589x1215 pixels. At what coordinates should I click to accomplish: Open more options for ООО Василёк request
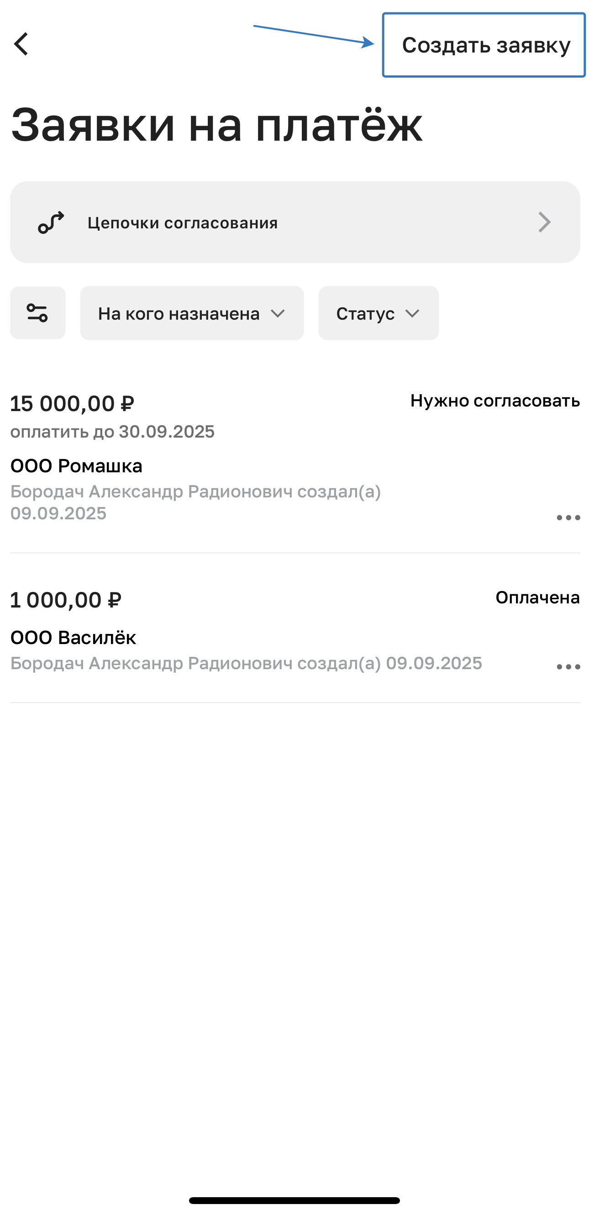tap(568, 667)
